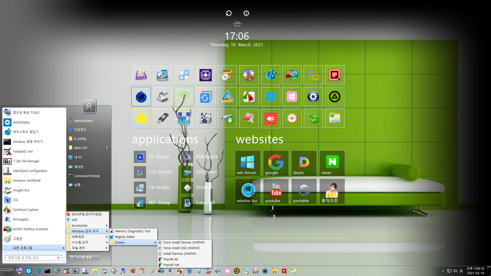This screenshot has height=276, width=491.
Task: Click the Hide label above the clock
Action: [237, 22]
